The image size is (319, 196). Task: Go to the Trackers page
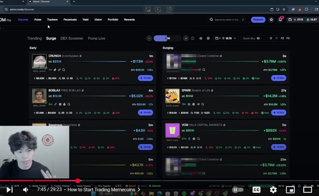pos(52,19)
